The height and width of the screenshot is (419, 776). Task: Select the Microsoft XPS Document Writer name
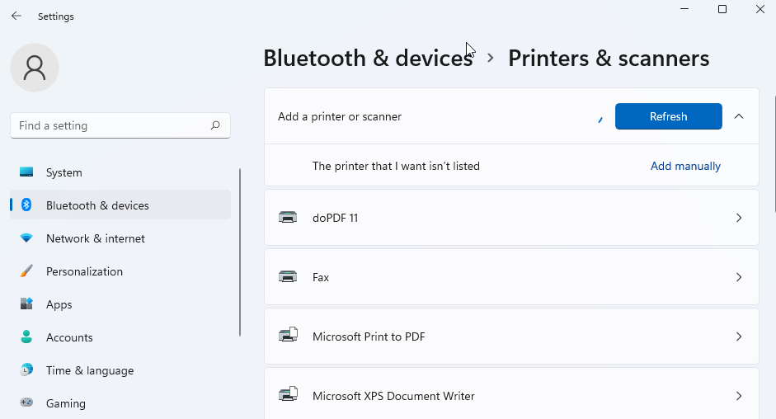click(393, 396)
